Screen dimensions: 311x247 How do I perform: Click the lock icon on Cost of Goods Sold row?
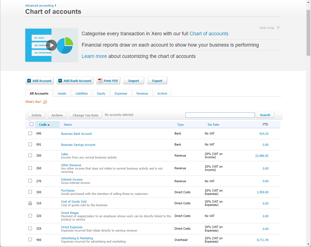(30, 203)
